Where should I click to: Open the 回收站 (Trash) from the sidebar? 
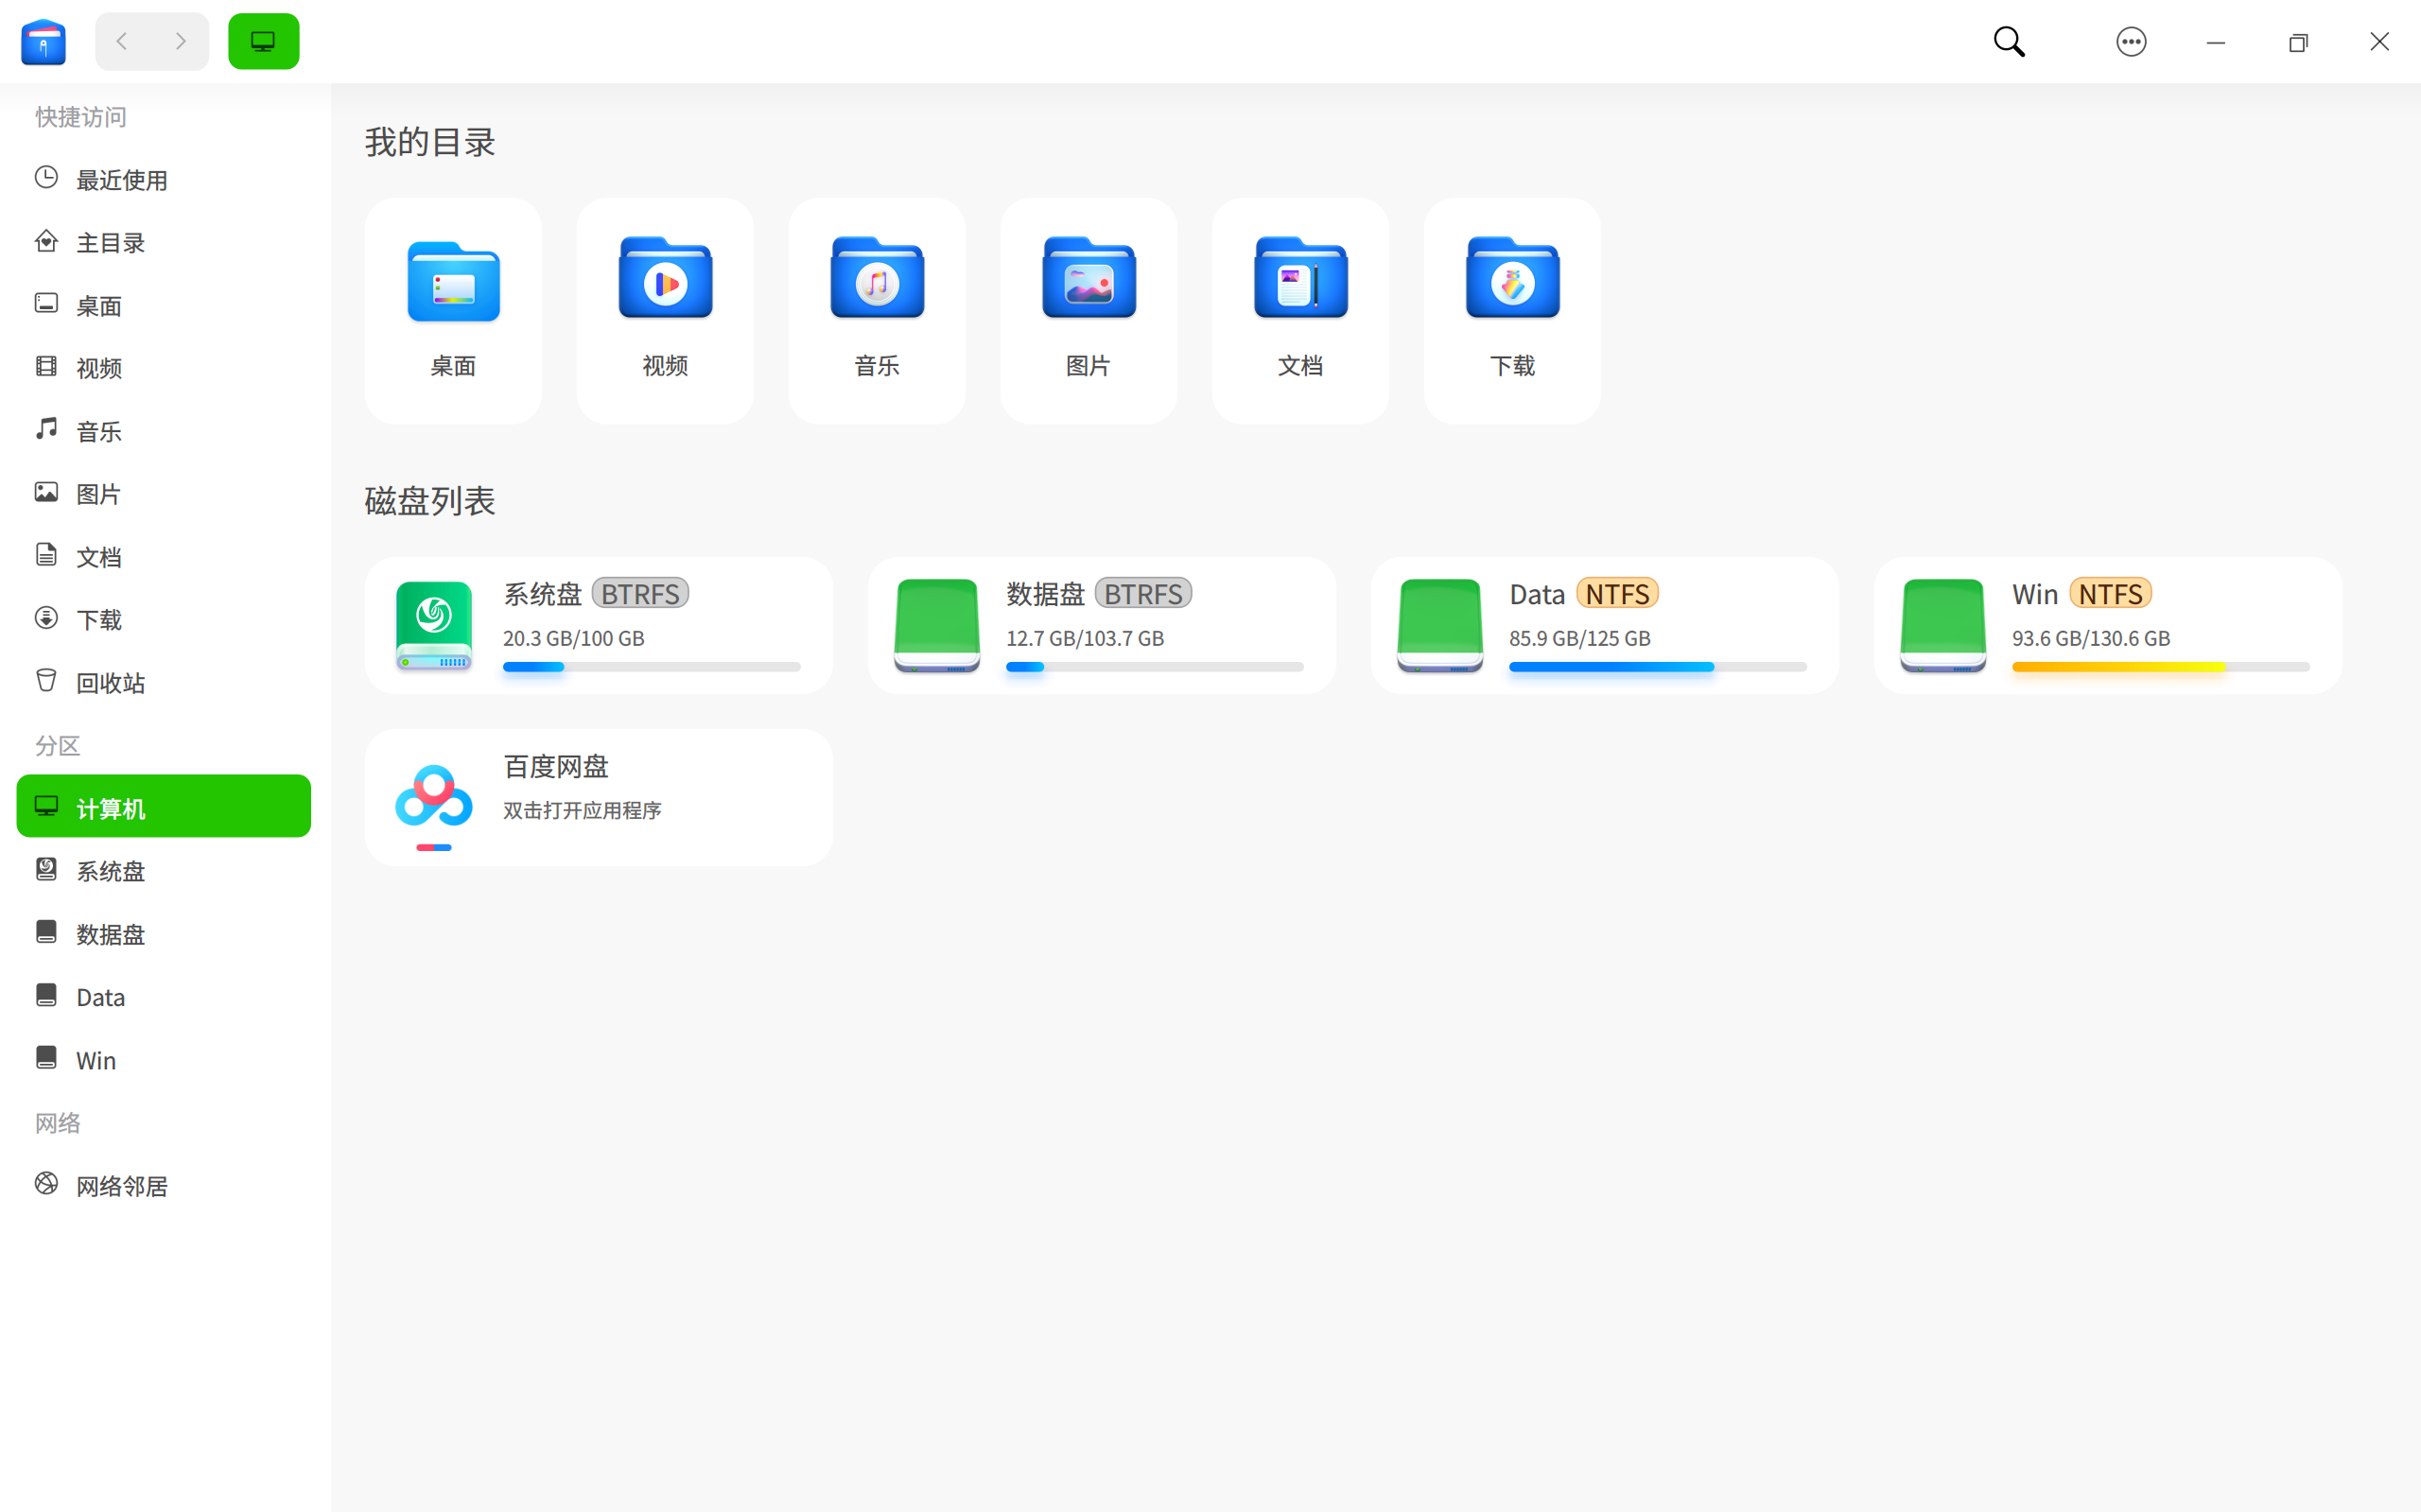click(110, 682)
